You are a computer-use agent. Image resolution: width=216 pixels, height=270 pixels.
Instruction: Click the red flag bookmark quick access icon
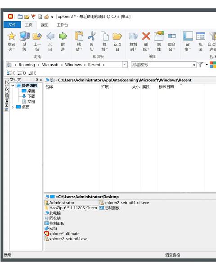[33, 17]
